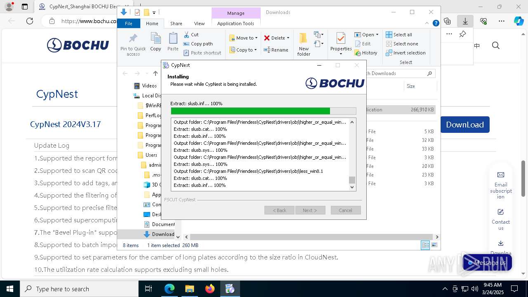
Task: Open the Properties ribbon button
Action: tap(341, 44)
